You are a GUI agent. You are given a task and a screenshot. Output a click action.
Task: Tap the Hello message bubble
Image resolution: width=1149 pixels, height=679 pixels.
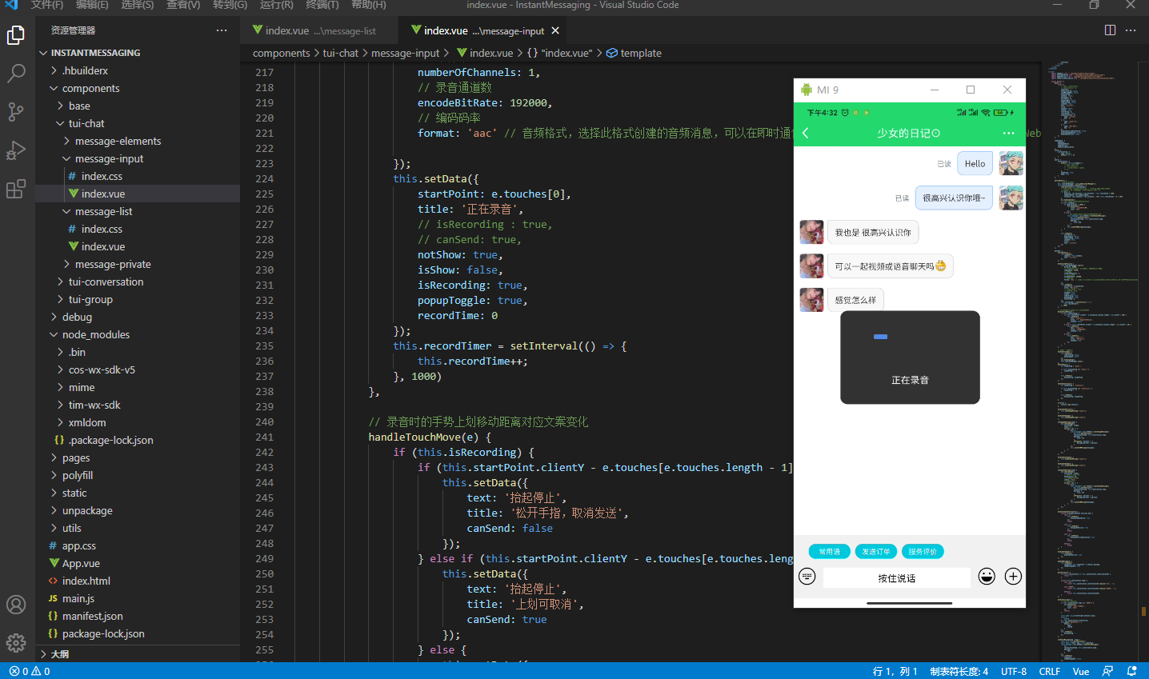975,163
